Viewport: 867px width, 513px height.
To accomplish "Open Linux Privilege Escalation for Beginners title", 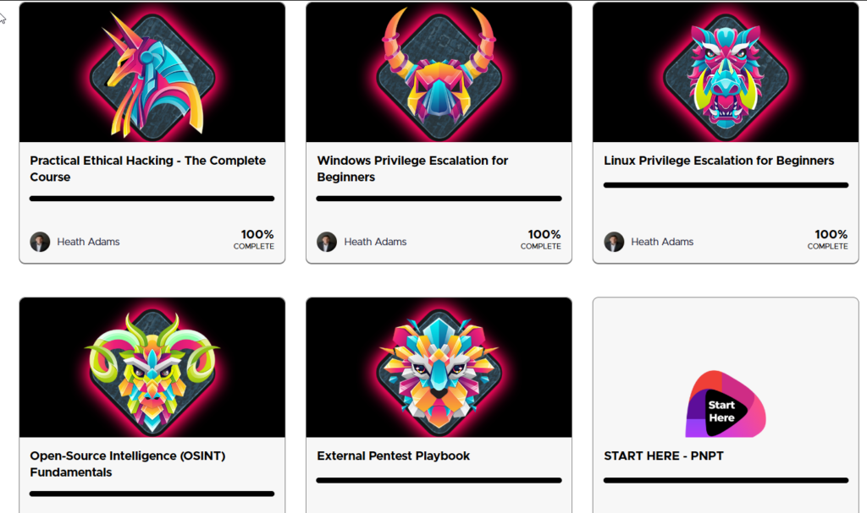I will (719, 161).
